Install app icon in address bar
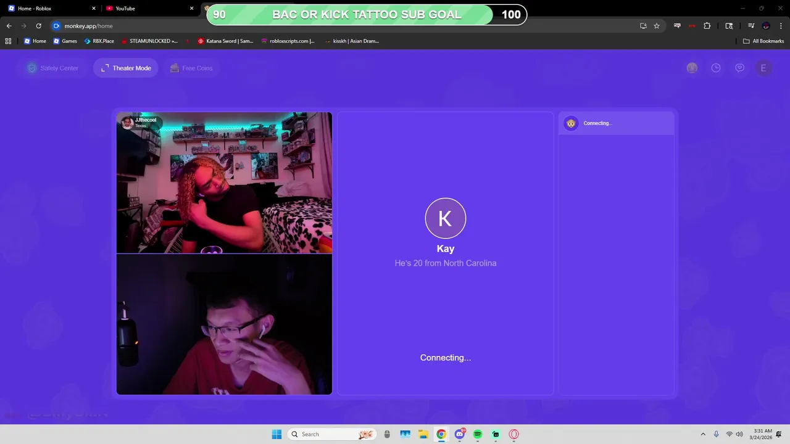Viewport: 790px width, 444px height. (x=643, y=26)
